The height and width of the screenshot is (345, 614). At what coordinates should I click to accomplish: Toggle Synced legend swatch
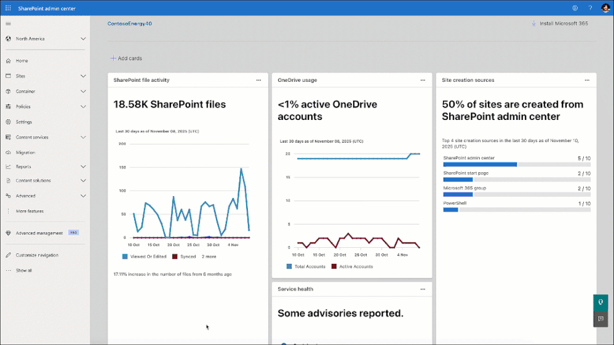point(175,256)
